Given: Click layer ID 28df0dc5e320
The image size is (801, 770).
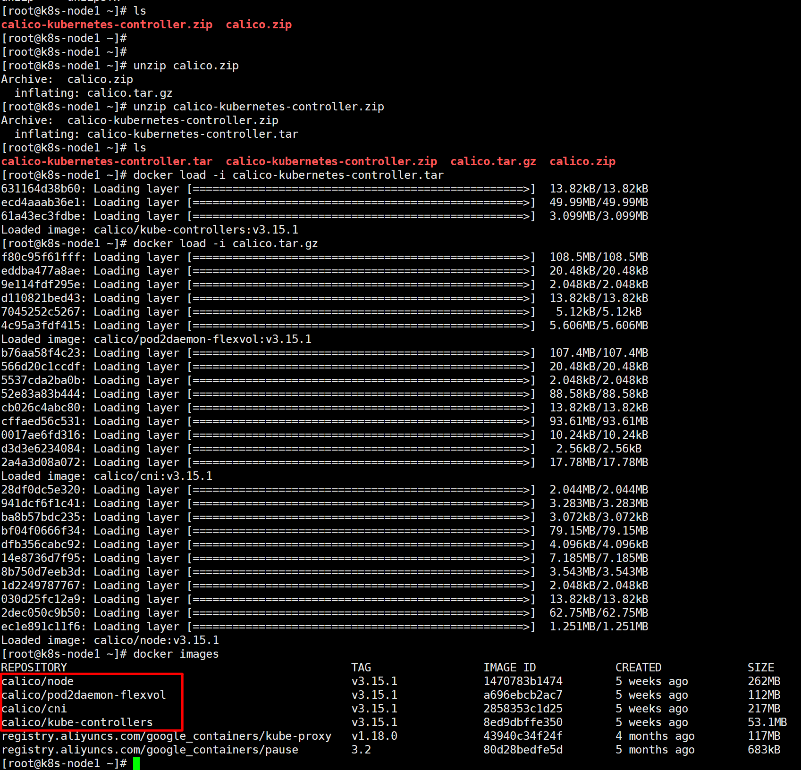Looking at the screenshot, I should pyautogui.click(x=41, y=490).
